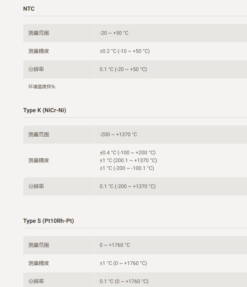Click the 环境温度探头 note text
Image resolution: width=247 pixels, height=287 pixels.
pos(42,87)
